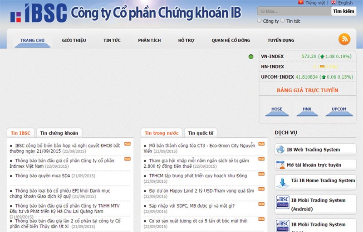
Task: Switch to the Tin IBSC tab
Action: [20, 133]
